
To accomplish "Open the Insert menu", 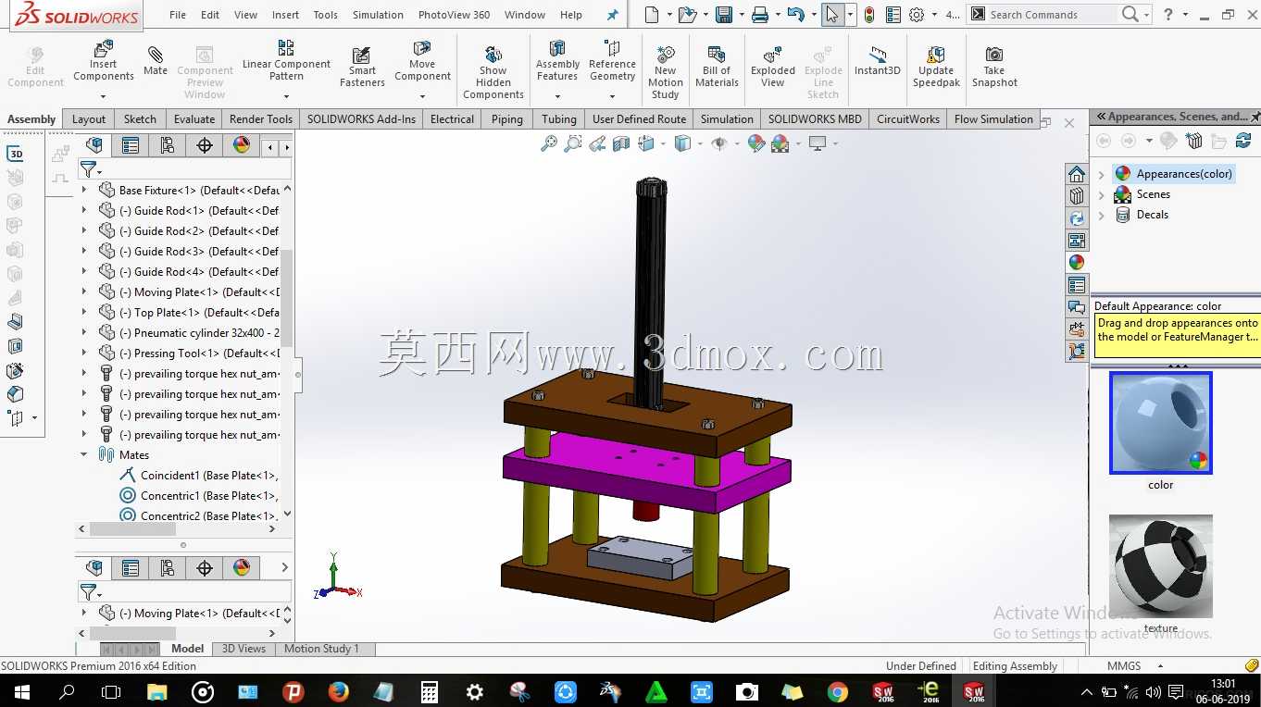I will [285, 15].
